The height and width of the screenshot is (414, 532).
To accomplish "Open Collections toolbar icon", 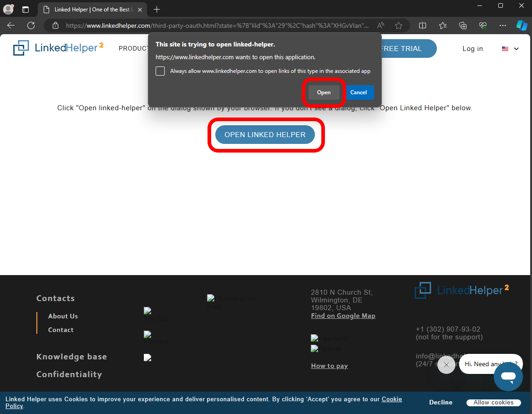I will [463, 26].
